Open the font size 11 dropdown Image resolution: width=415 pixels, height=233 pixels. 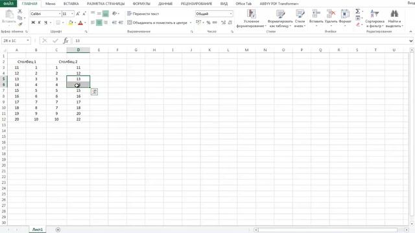tap(72, 14)
